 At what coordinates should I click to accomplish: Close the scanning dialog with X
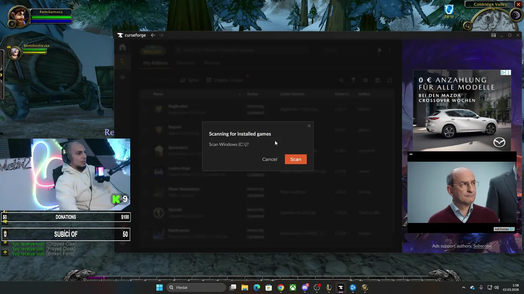[x=309, y=126]
